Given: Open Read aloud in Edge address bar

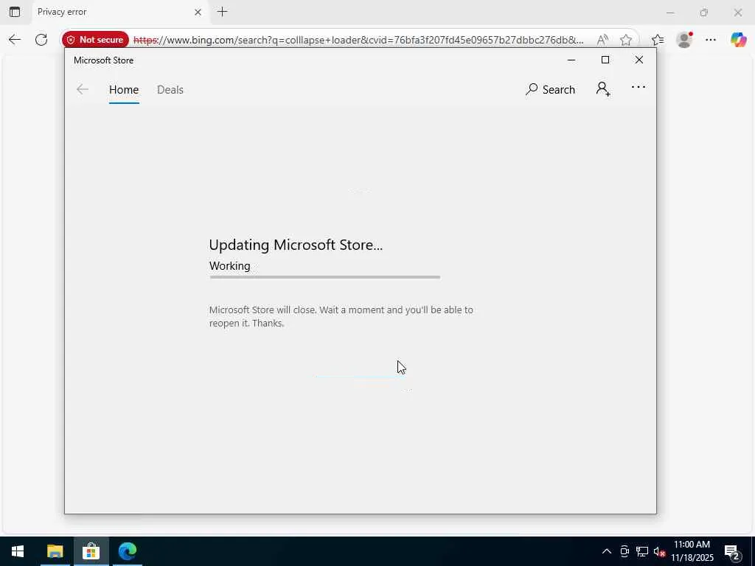Looking at the screenshot, I should (x=602, y=40).
